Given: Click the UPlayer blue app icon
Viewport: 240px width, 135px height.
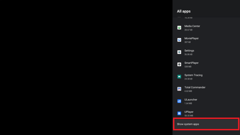Looking at the screenshot, I should (x=179, y=113).
